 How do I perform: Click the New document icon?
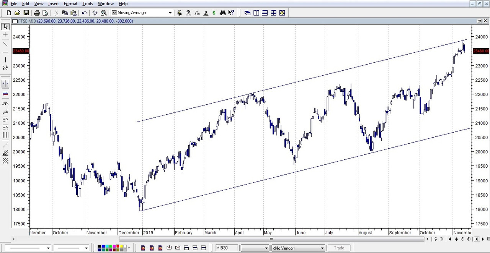[9, 13]
